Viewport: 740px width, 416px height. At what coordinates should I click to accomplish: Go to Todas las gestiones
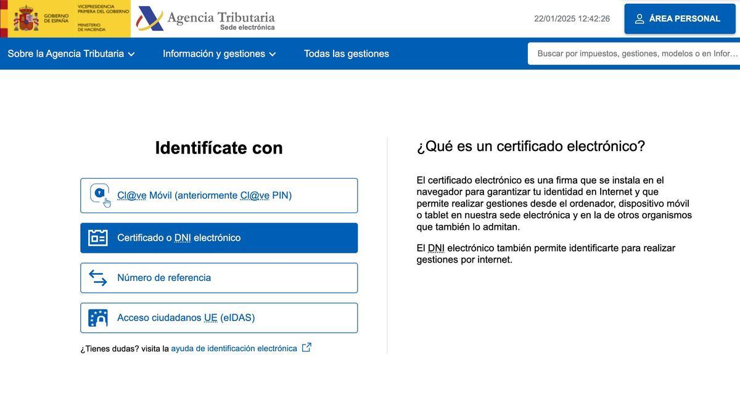(x=347, y=54)
